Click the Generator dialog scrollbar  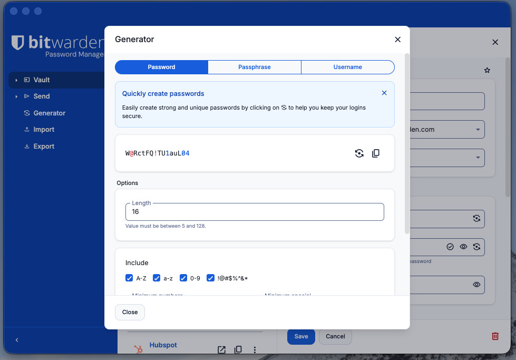pyautogui.click(x=407, y=144)
